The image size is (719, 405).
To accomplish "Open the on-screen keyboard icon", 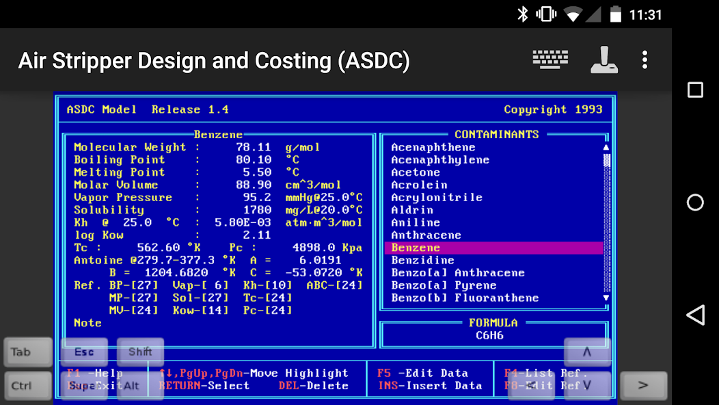I will (x=550, y=60).
